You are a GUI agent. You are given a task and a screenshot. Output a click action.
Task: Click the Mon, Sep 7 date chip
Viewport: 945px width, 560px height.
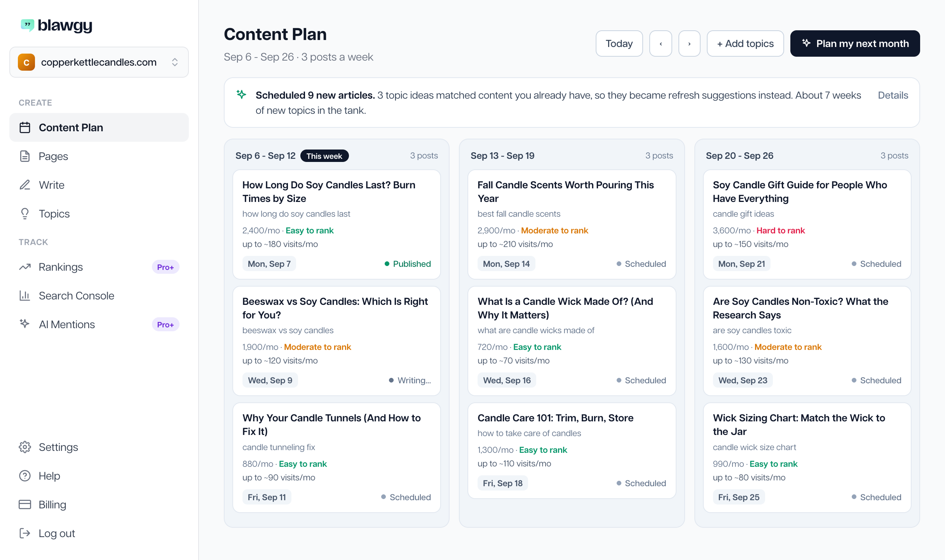click(269, 264)
